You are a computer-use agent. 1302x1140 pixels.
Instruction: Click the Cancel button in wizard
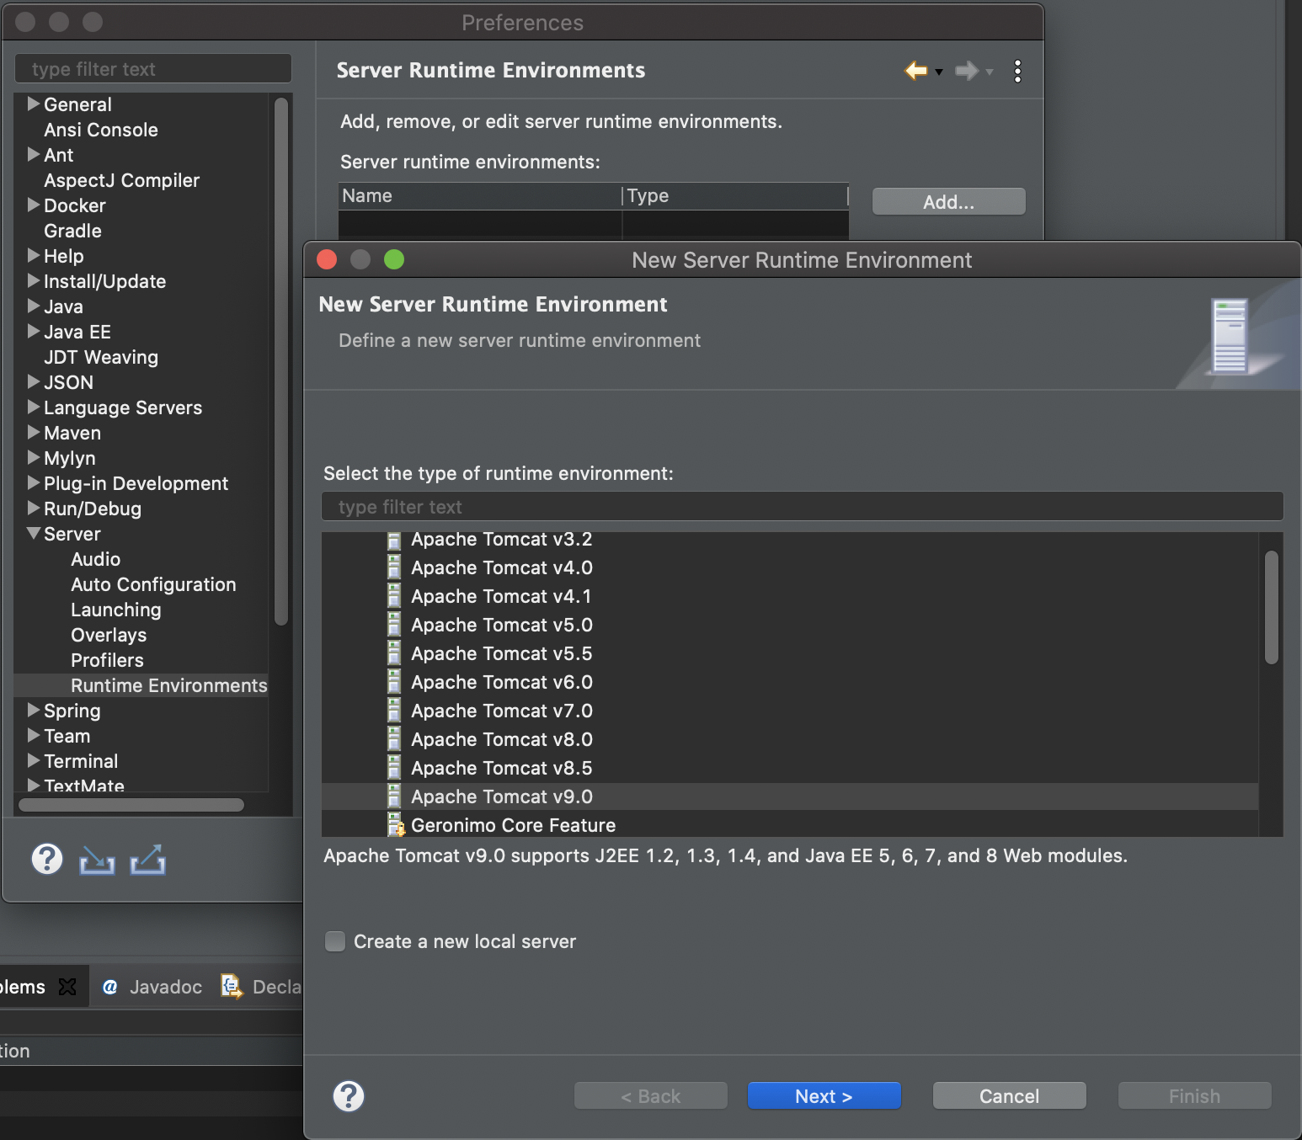click(1010, 1096)
